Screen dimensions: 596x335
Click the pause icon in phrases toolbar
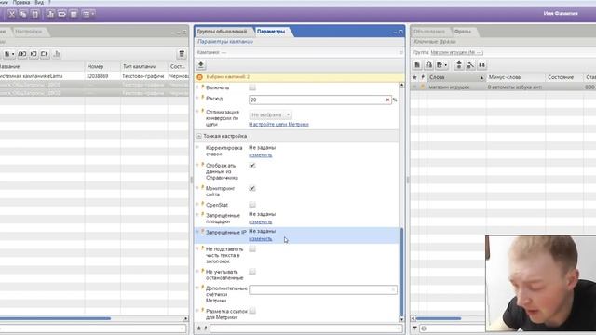tap(481, 65)
